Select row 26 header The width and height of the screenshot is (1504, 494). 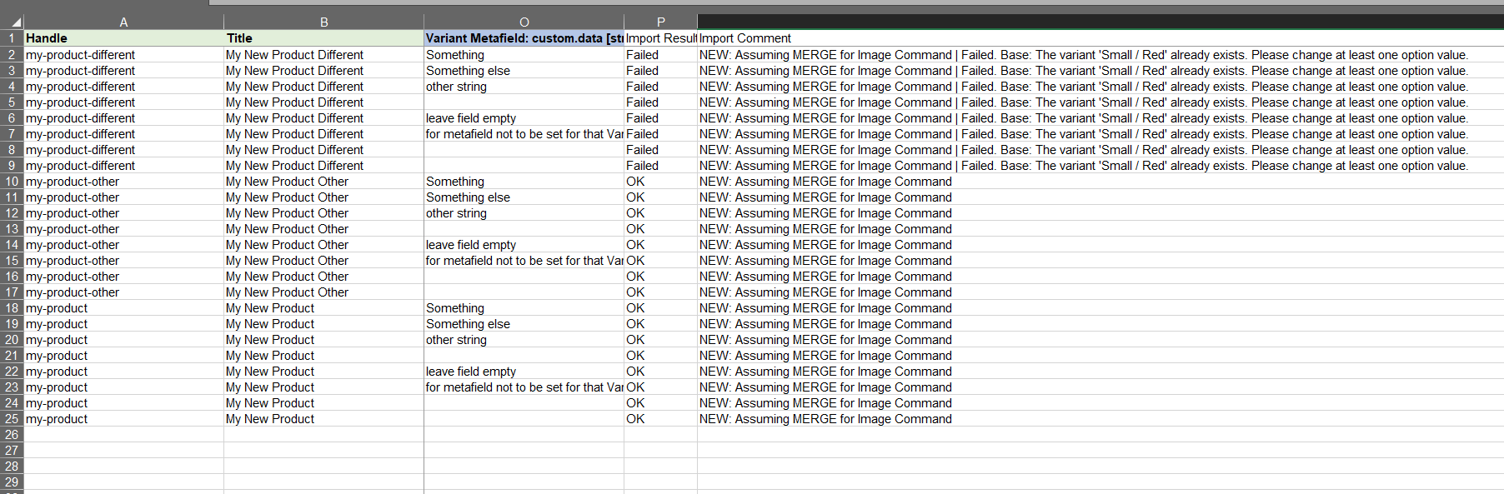tap(12, 435)
